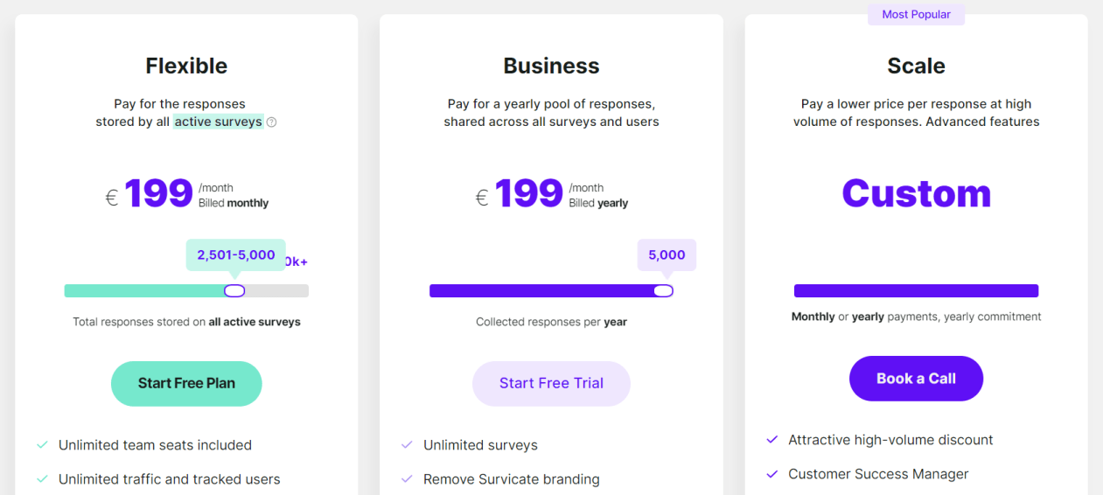The width and height of the screenshot is (1103, 495).
Task: Click checkmark icon next to Attractive high-volume discount
Action: tap(771, 440)
